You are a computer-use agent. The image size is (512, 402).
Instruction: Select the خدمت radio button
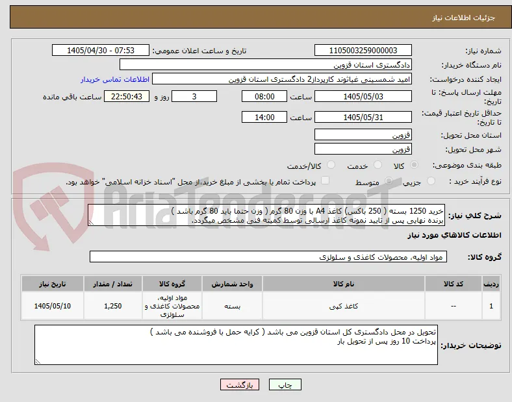click(x=378, y=165)
